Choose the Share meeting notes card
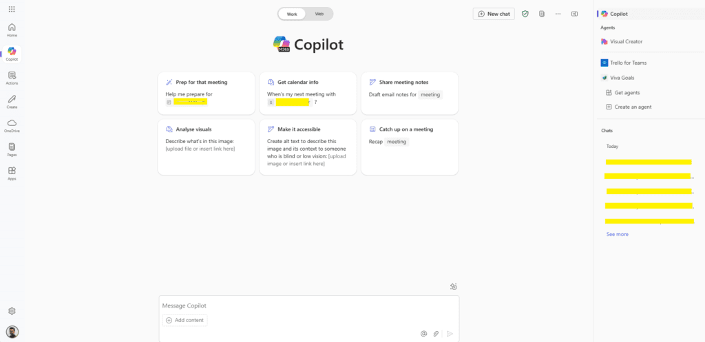The height and width of the screenshot is (342, 705). (410, 94)
